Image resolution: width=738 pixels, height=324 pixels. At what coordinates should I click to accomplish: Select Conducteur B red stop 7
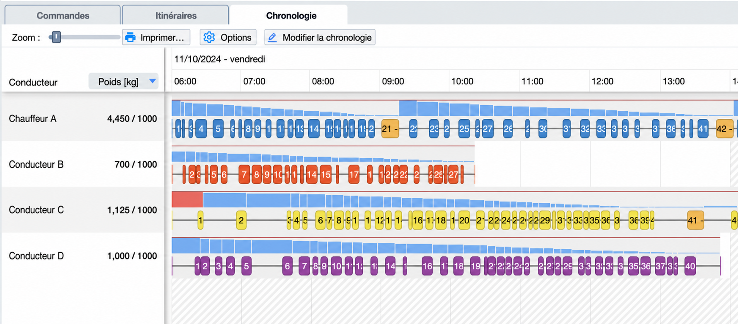point(244,175)
